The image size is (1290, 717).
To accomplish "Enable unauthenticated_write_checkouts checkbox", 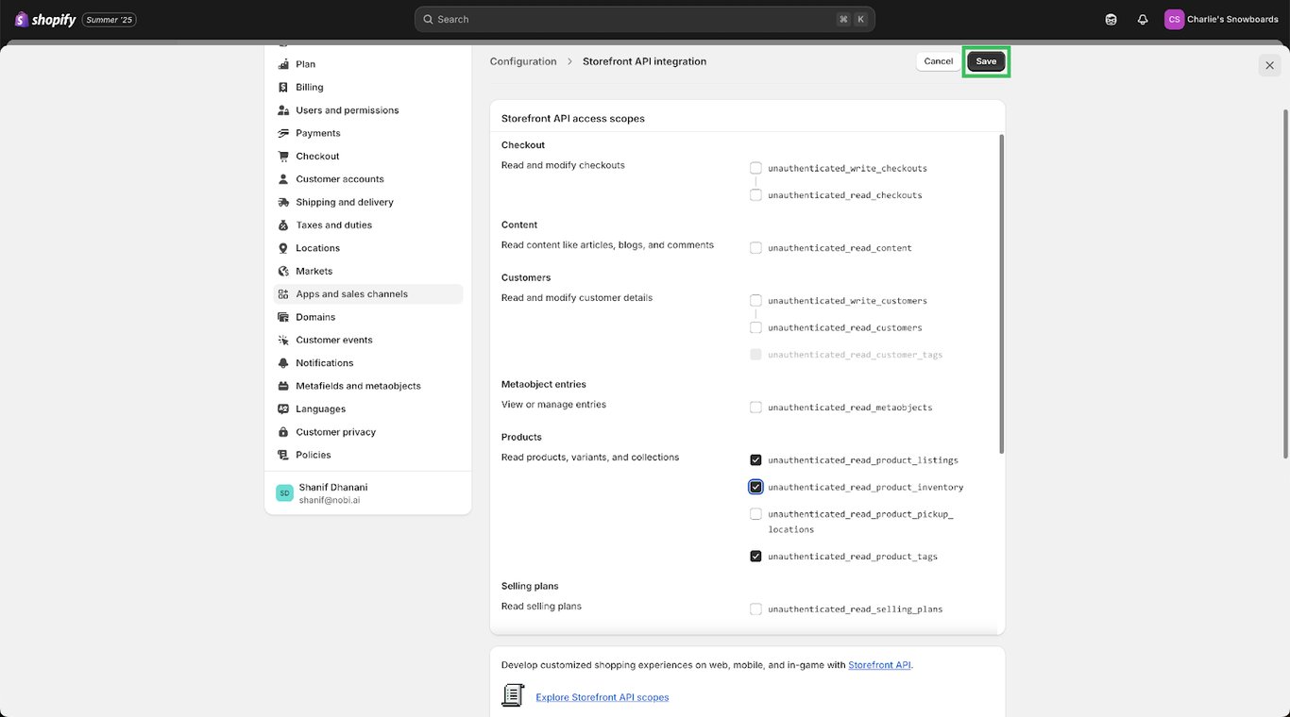I will click(755, 168).
